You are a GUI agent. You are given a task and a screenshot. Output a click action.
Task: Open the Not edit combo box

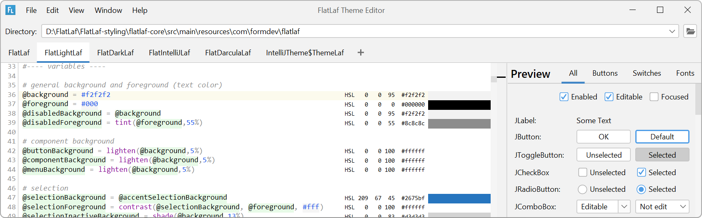click(662, 207)
